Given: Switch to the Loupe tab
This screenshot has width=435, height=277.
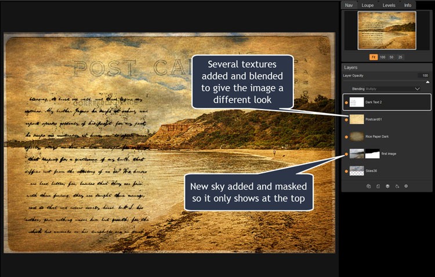Looking at the screenshot, I should (367, 5).
